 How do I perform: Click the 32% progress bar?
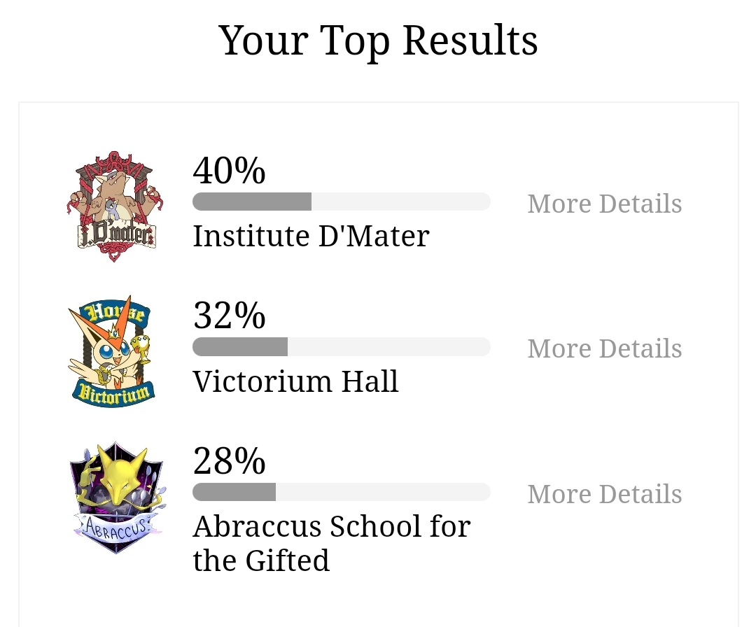click(342, 347)
